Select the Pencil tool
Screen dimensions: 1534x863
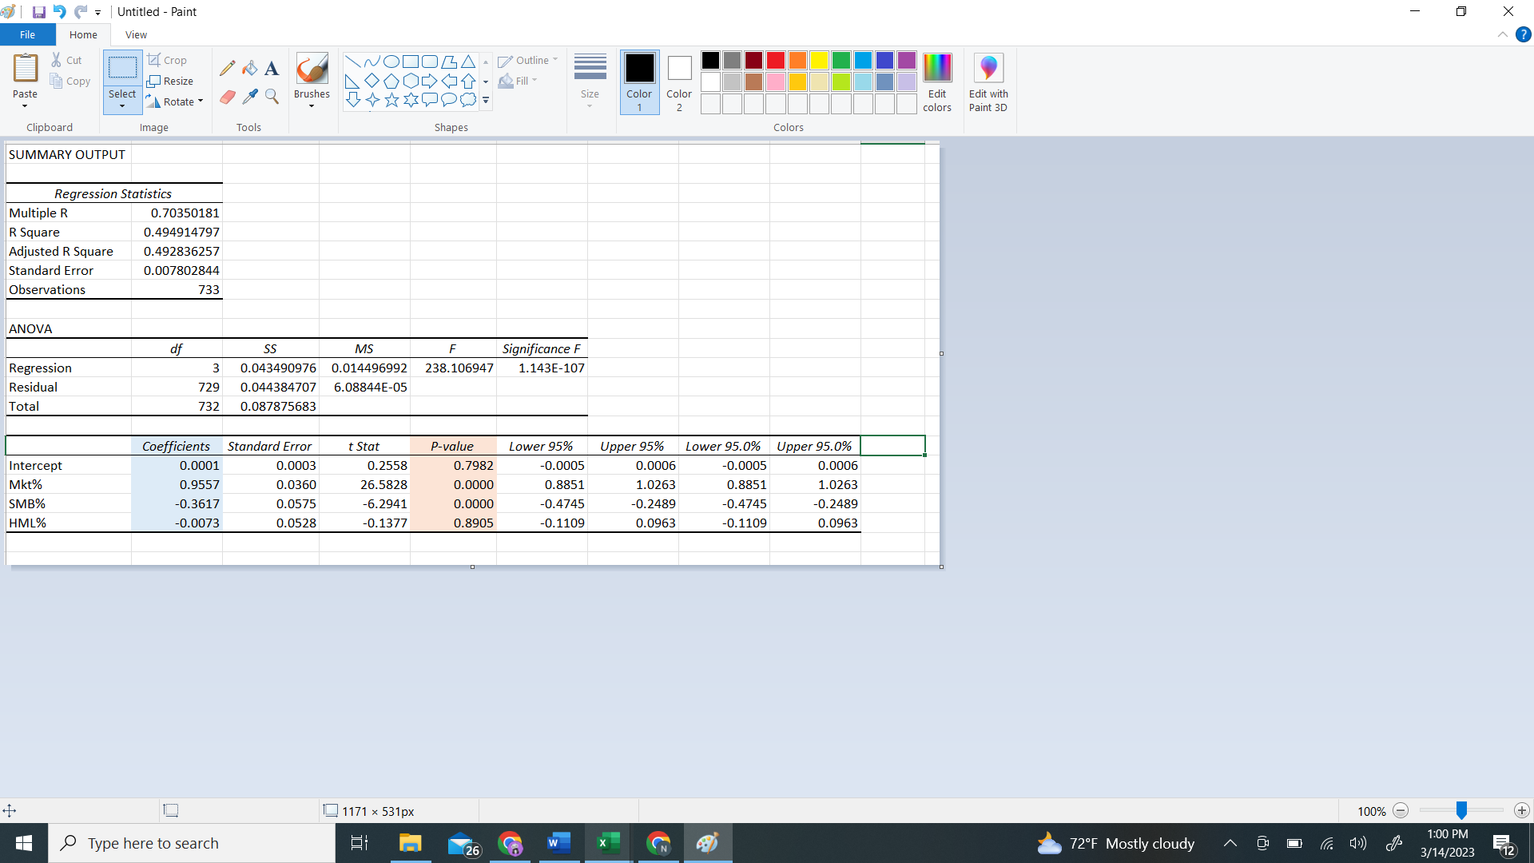pos(228,69)
